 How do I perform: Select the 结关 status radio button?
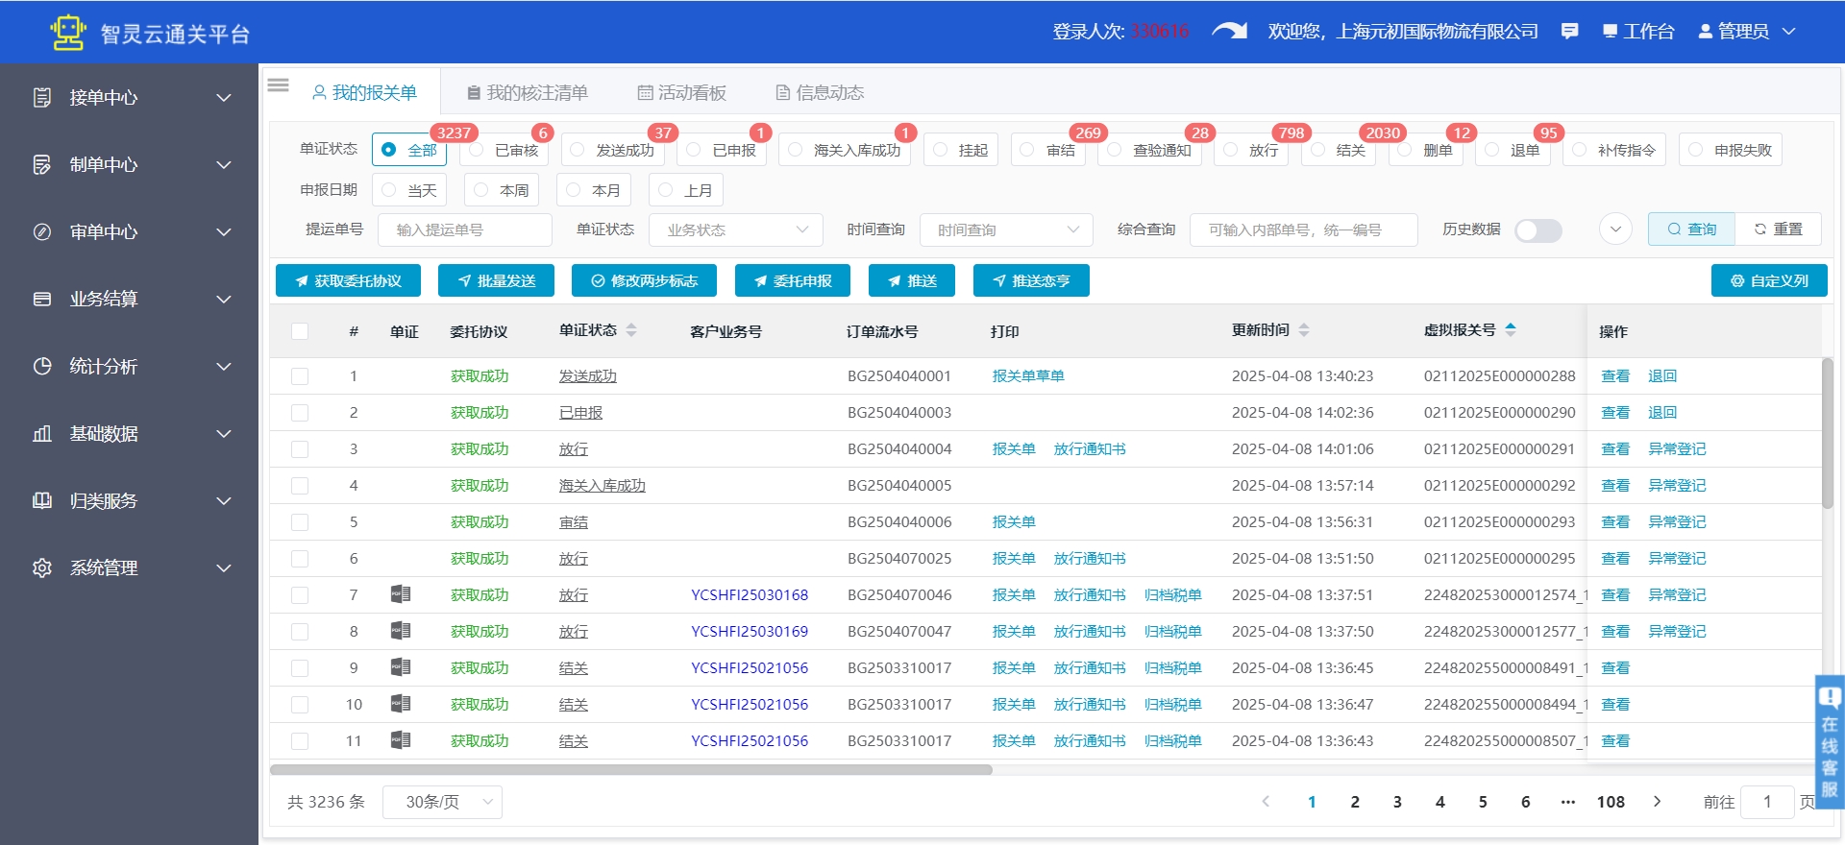[1317, 150]
